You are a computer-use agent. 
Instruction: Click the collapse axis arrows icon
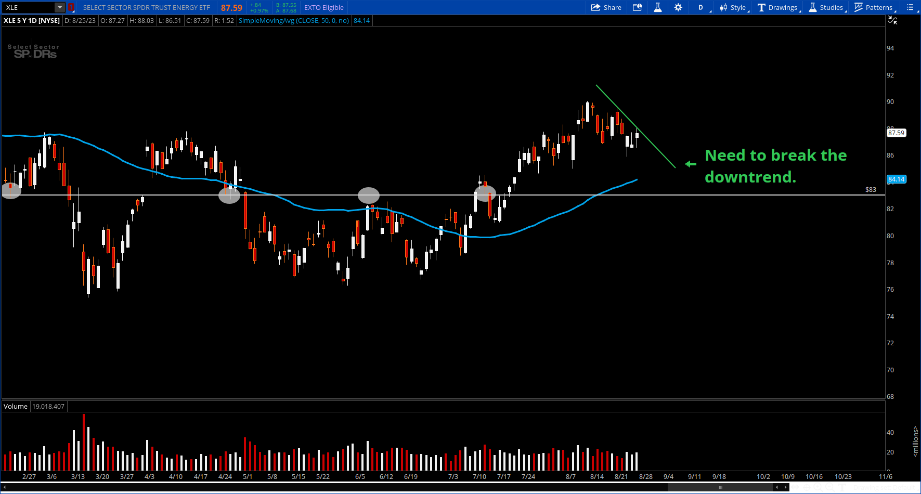(x=893, y=20)
